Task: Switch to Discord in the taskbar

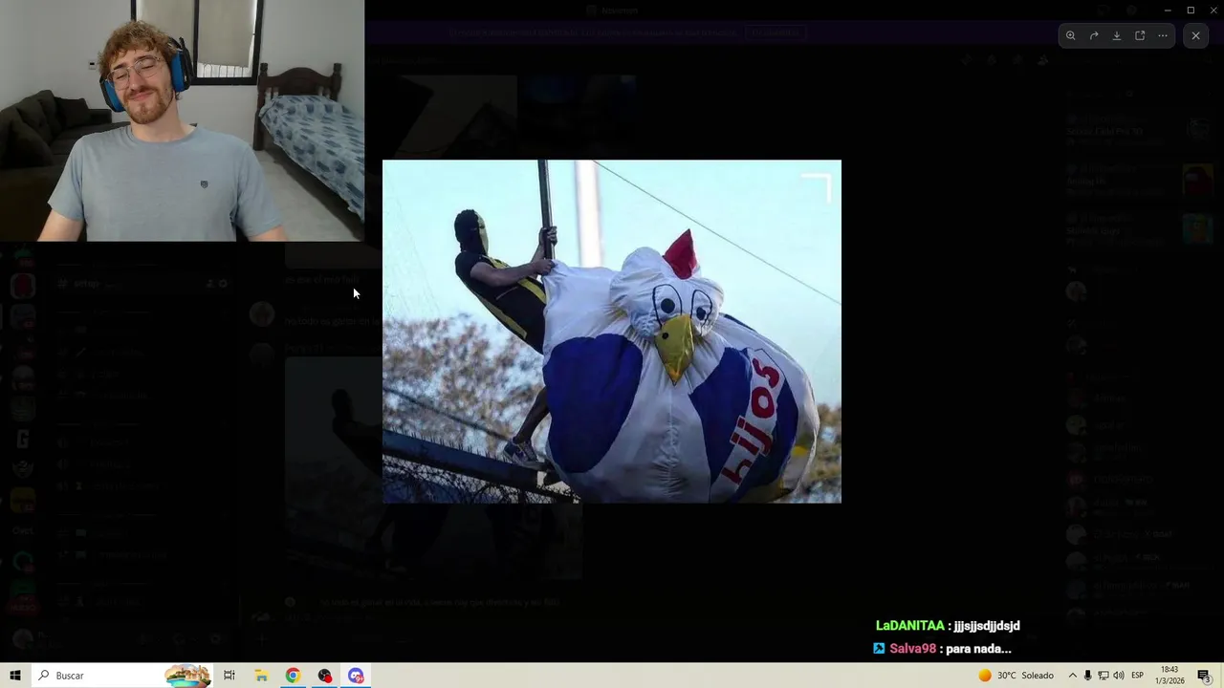Action: [x=356, y=676]
